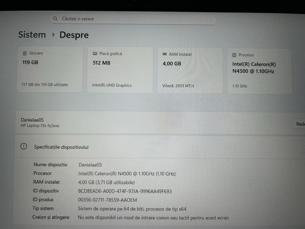Open the Procesor card
Viewport: 305px width, 229px height.
pos(260,71)
